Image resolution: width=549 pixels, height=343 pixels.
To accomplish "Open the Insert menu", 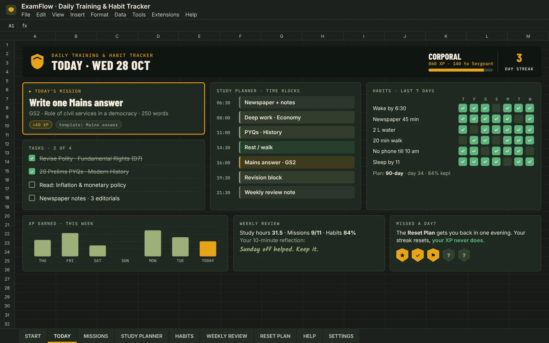I will point(78,15).
